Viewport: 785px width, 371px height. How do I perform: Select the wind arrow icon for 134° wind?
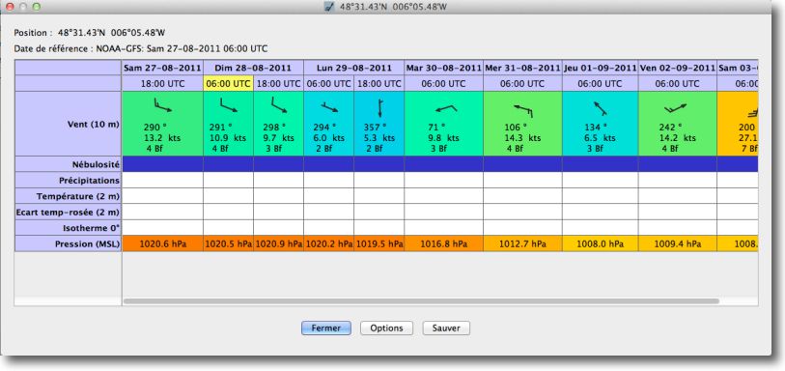pyautogui.click(x=600, y=108)
